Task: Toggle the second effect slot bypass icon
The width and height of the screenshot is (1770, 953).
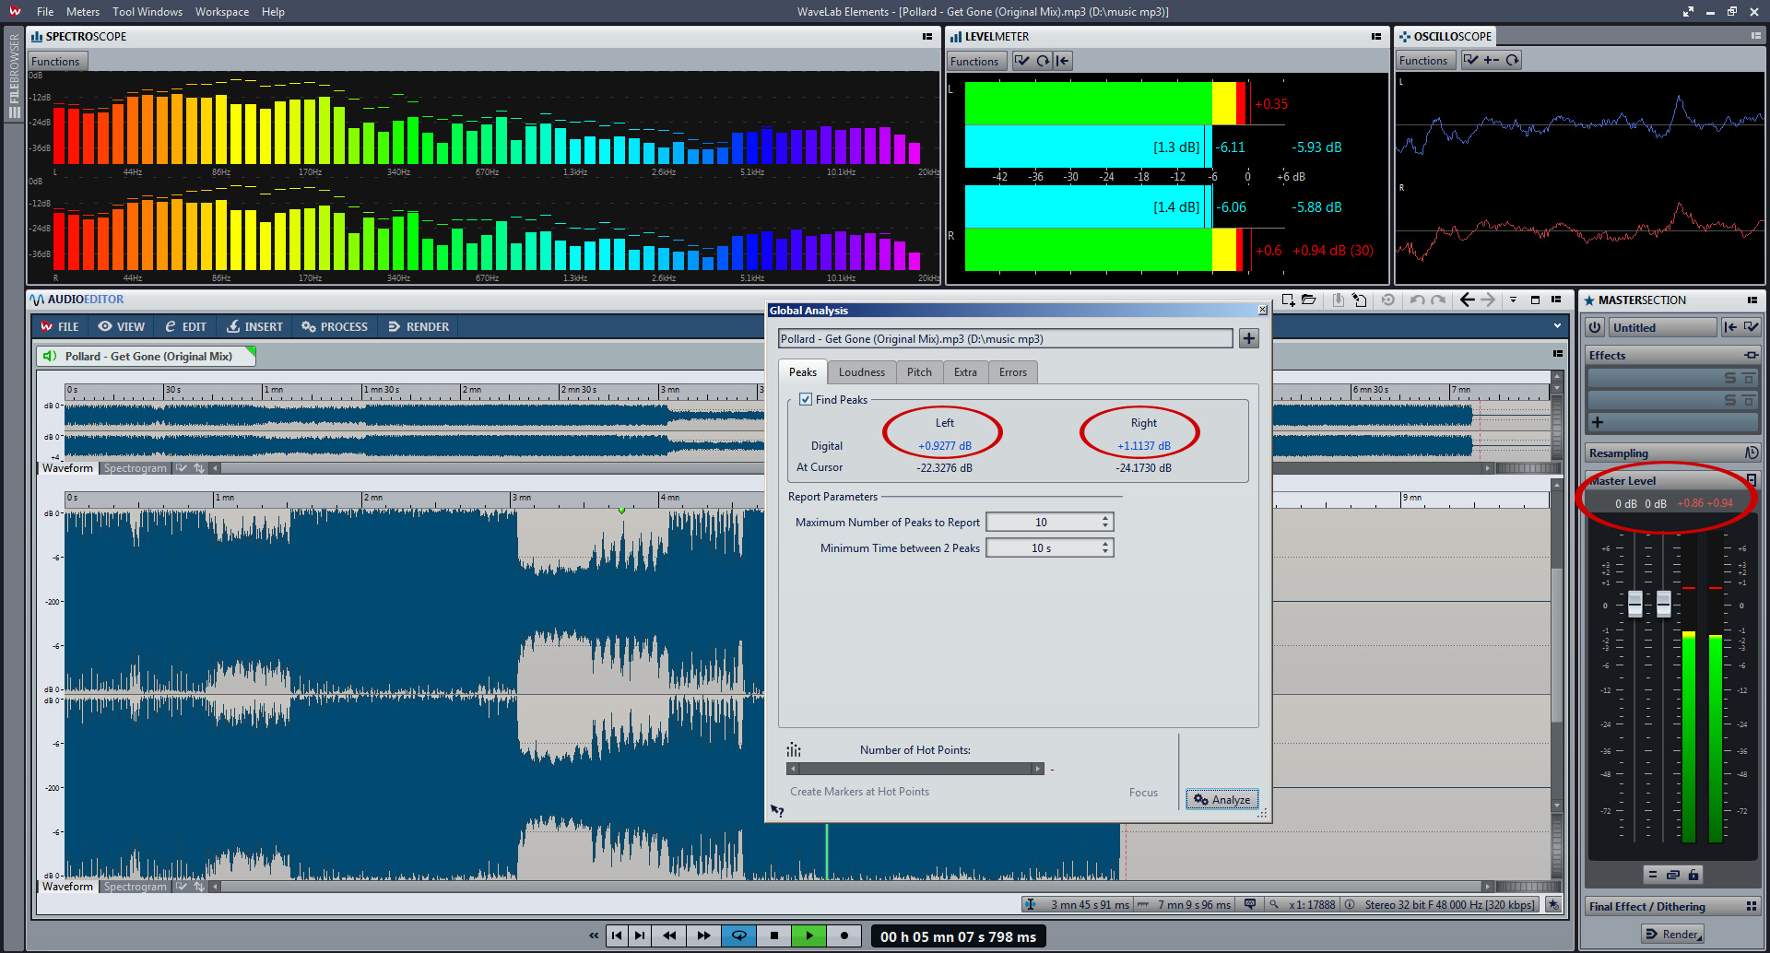Action: click(x=1749, y=400)
